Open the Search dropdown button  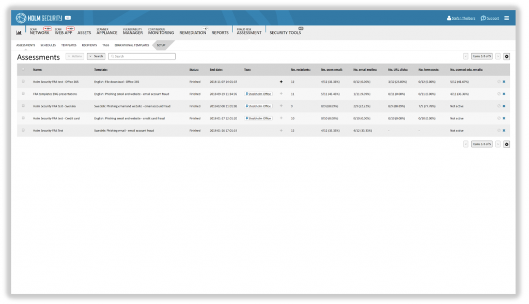(96, 56)
